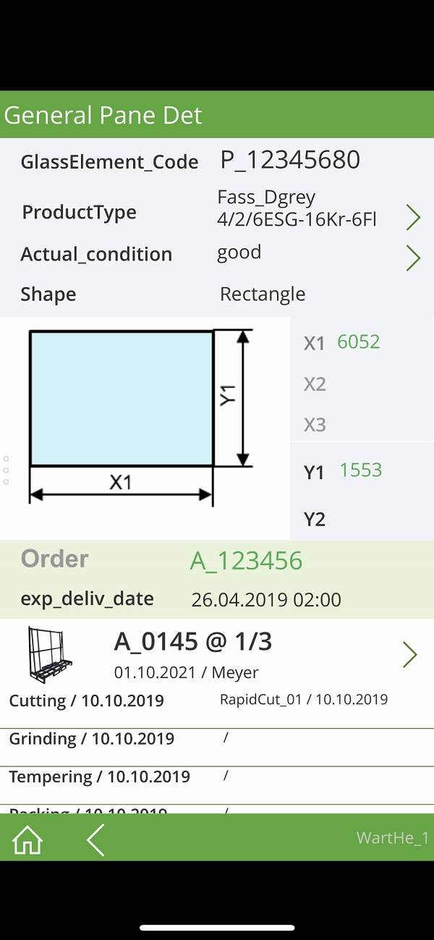Select the X1 value 6052
The height and width of the screenshot is (940, 434).
click(x=359, y=342)
